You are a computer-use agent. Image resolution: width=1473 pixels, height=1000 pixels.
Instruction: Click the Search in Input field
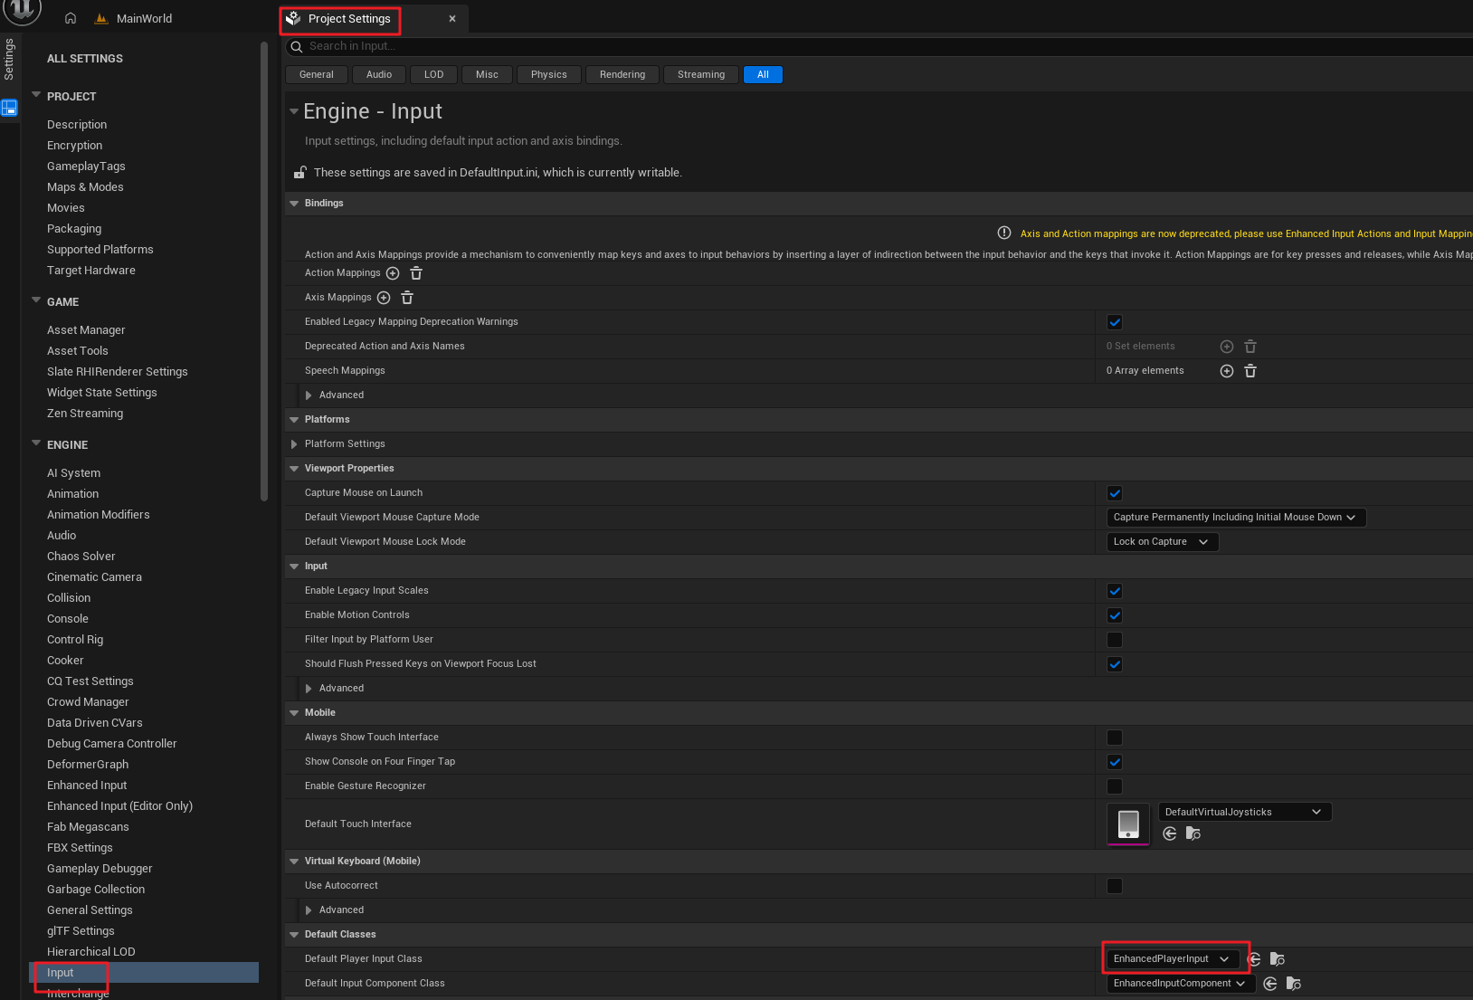pos(879,46)
